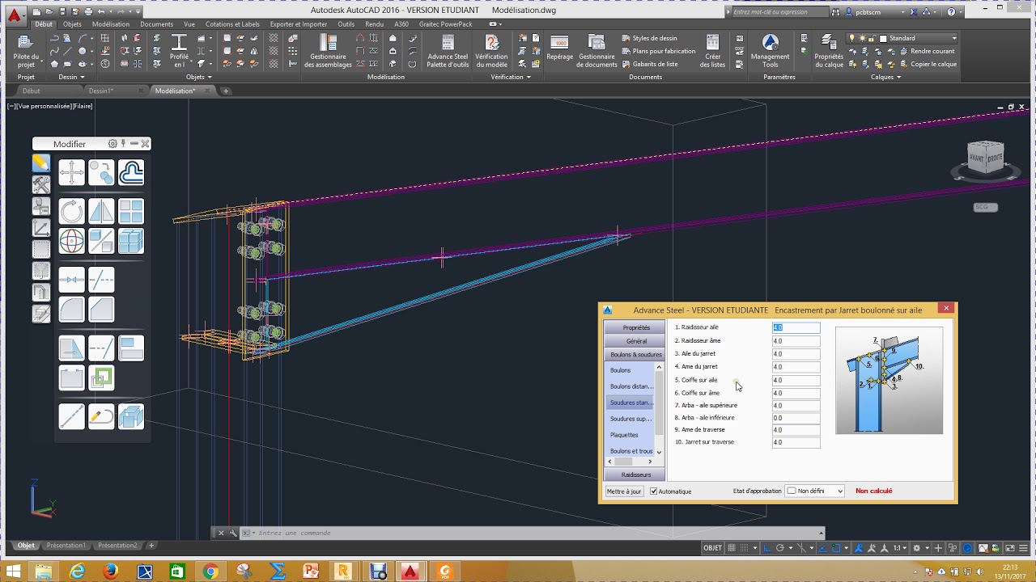Click Rendre courant layer tool
The width and height of the screenshot is (1036, 582).
[926, 51]
